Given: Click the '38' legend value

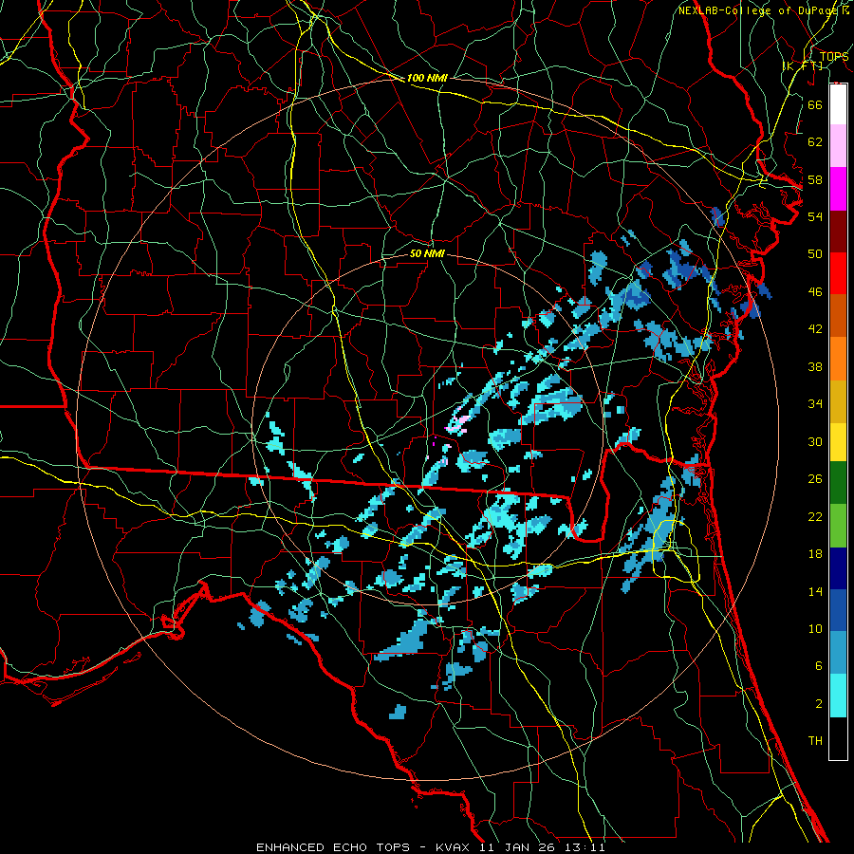Looking at the screenshot, I should click(815, 367).
